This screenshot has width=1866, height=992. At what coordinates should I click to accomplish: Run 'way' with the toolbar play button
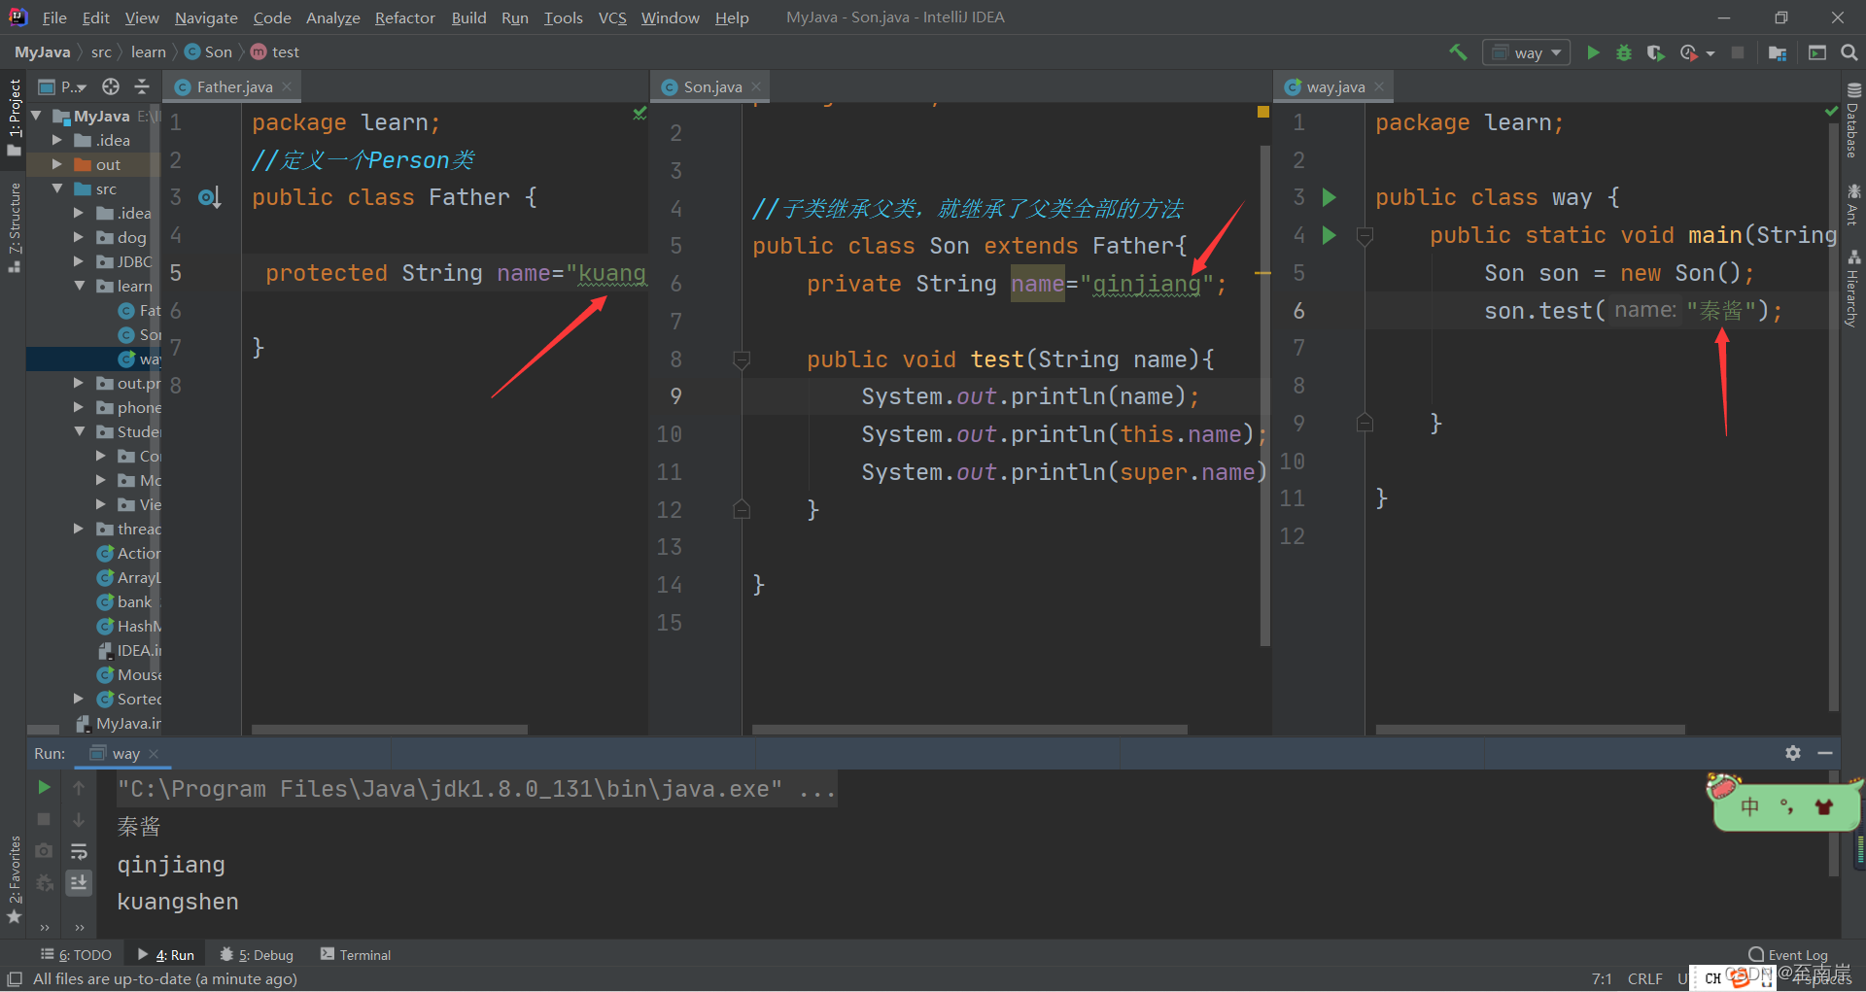1593,52
